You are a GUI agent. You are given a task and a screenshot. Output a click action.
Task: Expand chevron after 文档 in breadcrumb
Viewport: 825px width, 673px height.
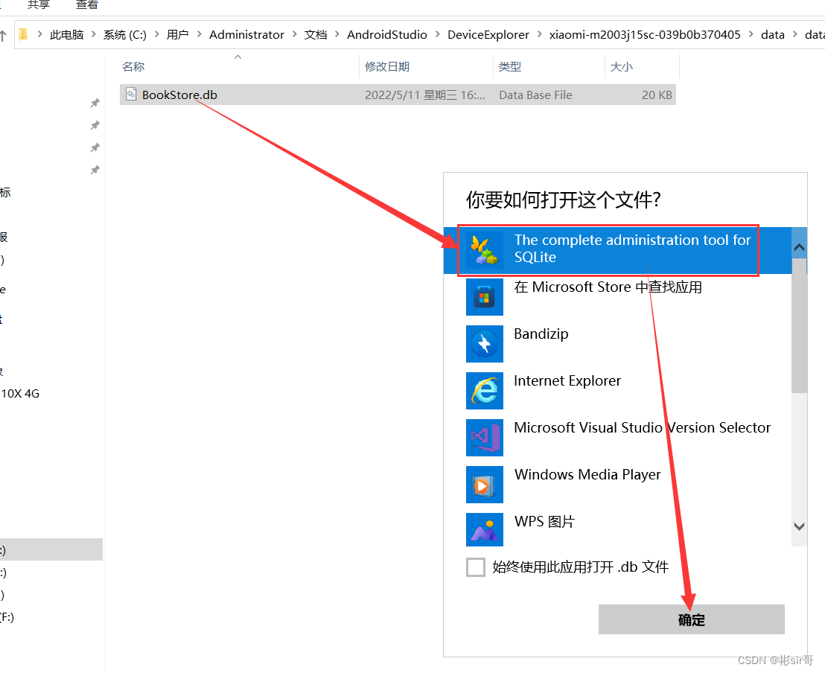pos(337,34)
